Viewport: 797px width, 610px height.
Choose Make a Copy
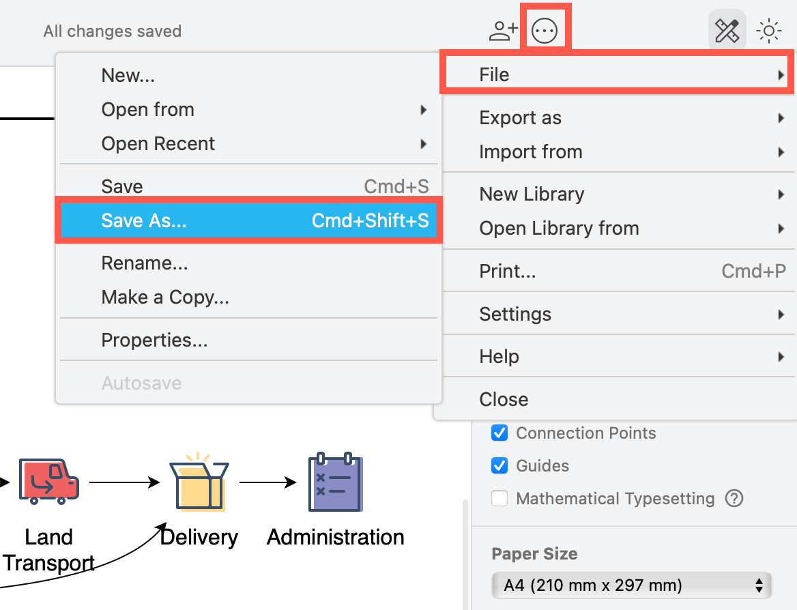point(164,297)
